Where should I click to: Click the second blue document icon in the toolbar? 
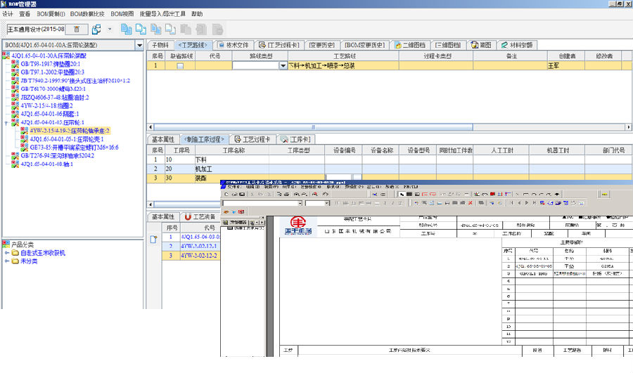pyautogui.click(x=141, y=30)
